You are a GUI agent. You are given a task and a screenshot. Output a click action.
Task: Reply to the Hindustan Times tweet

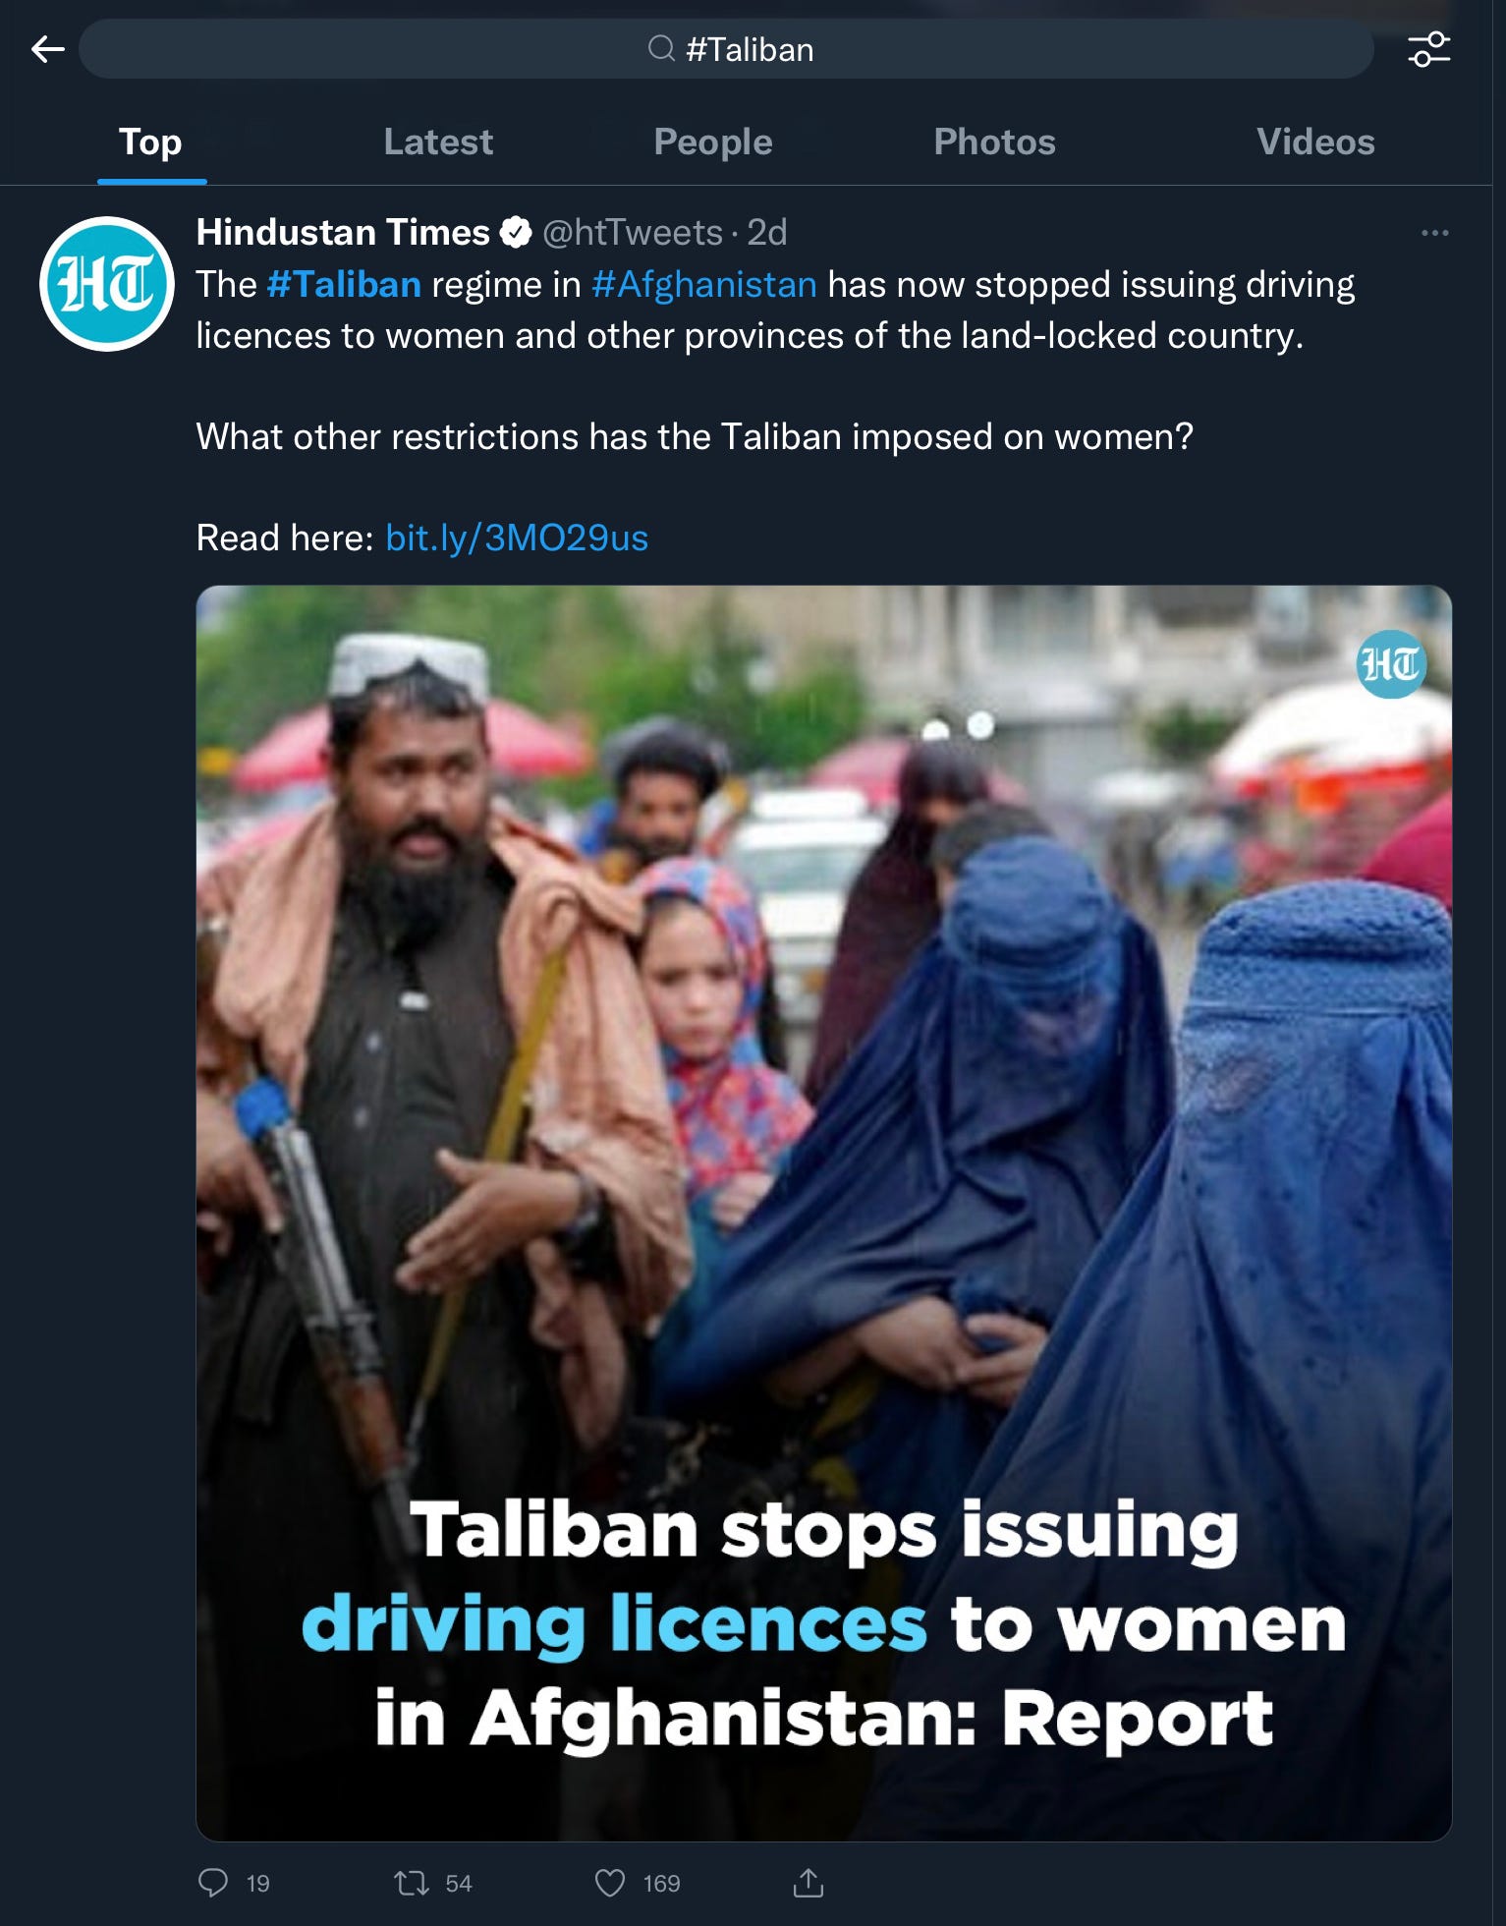coord(213,1882)
